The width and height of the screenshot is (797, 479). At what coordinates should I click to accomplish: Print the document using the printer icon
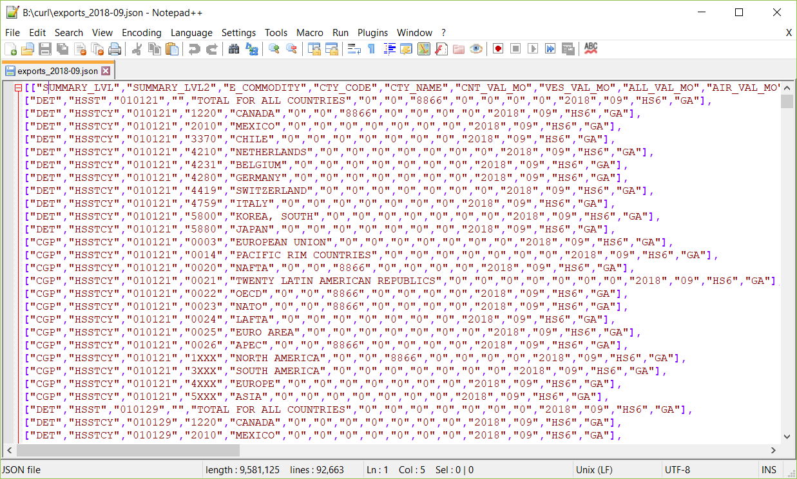coord(115,49)
